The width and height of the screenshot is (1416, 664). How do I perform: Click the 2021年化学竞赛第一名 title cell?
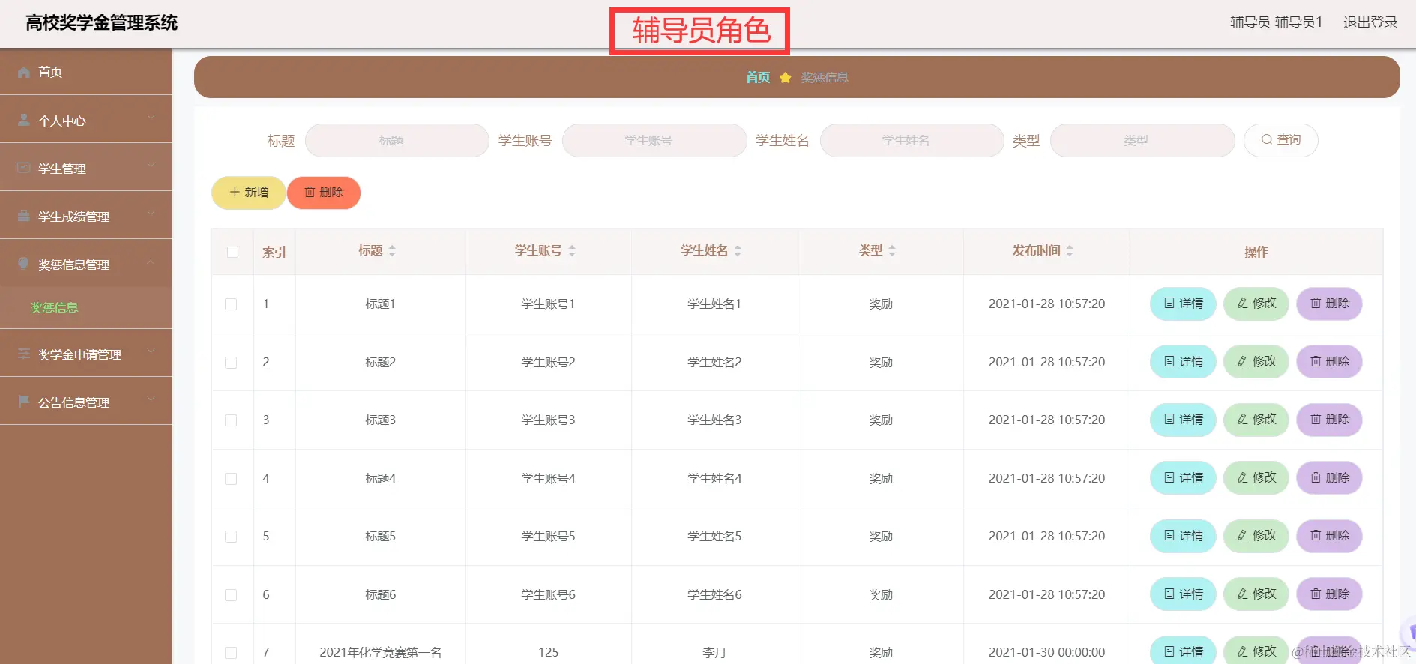click(380, 652)
